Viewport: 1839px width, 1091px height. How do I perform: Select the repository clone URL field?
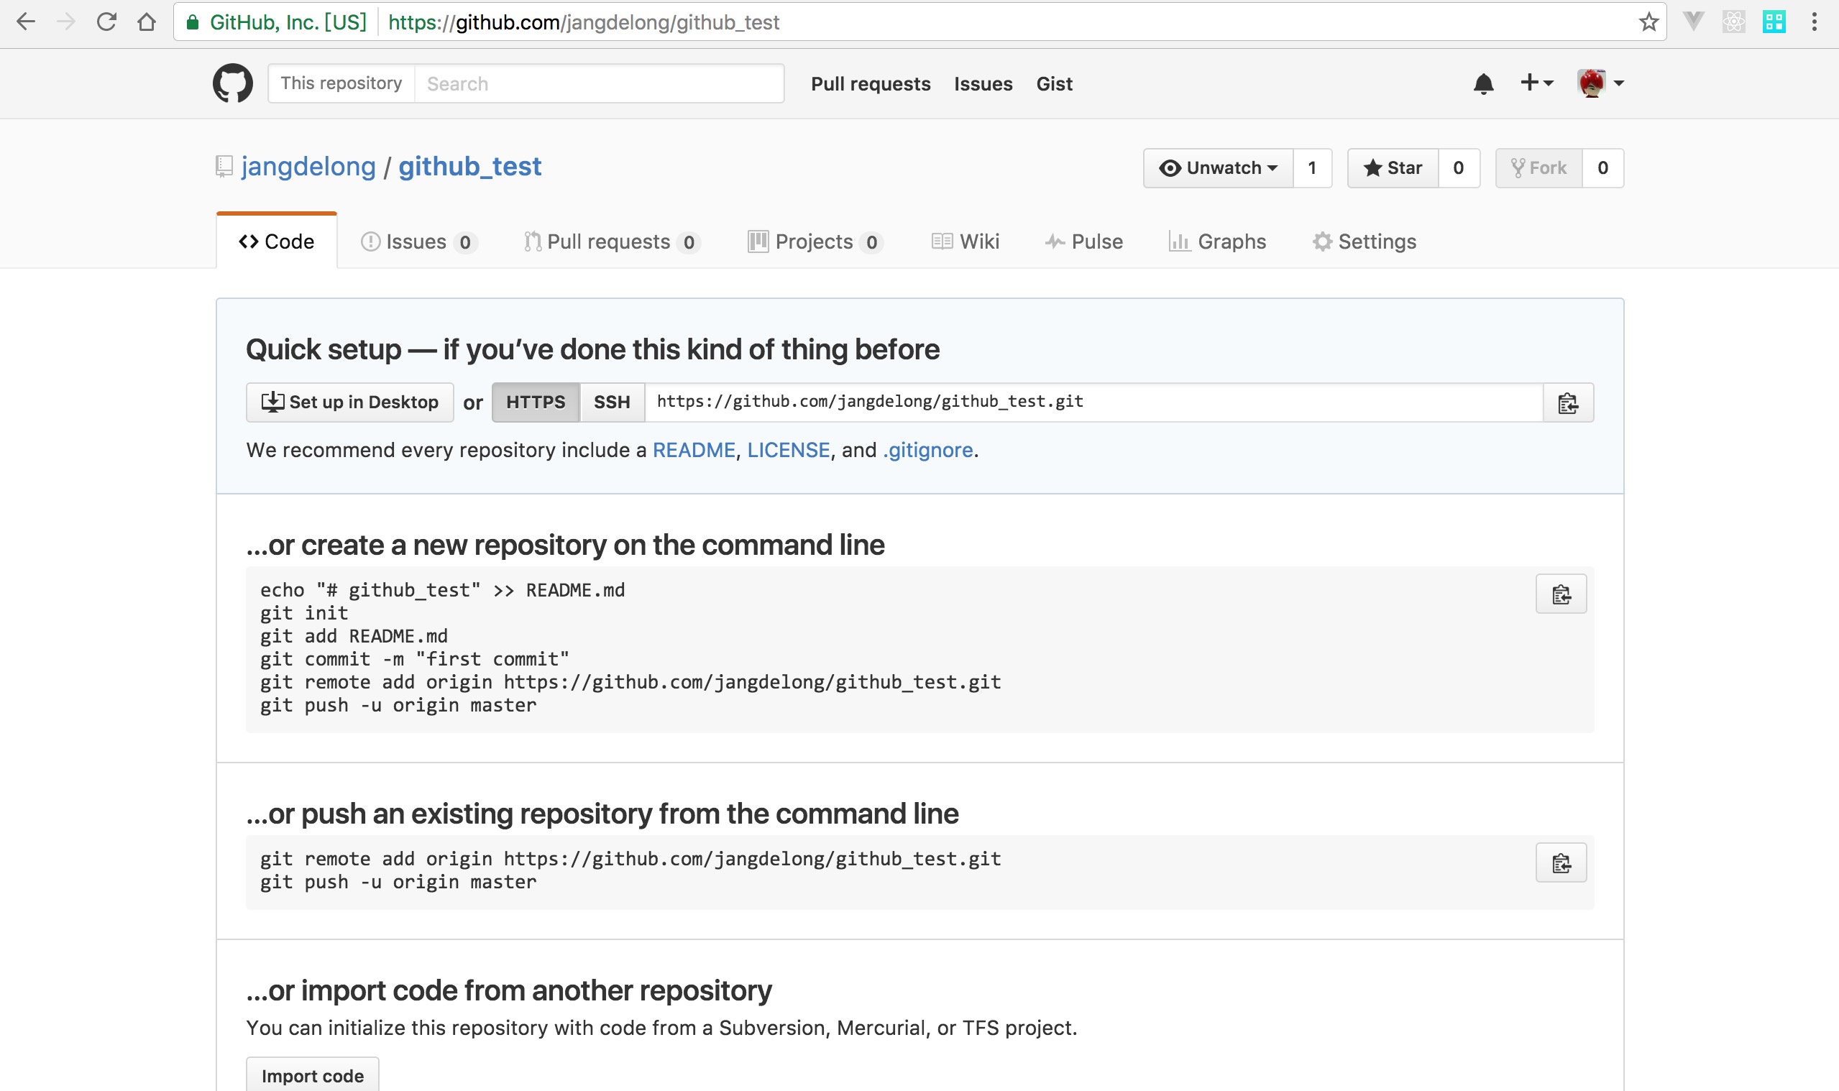(x=1093, y=402)
